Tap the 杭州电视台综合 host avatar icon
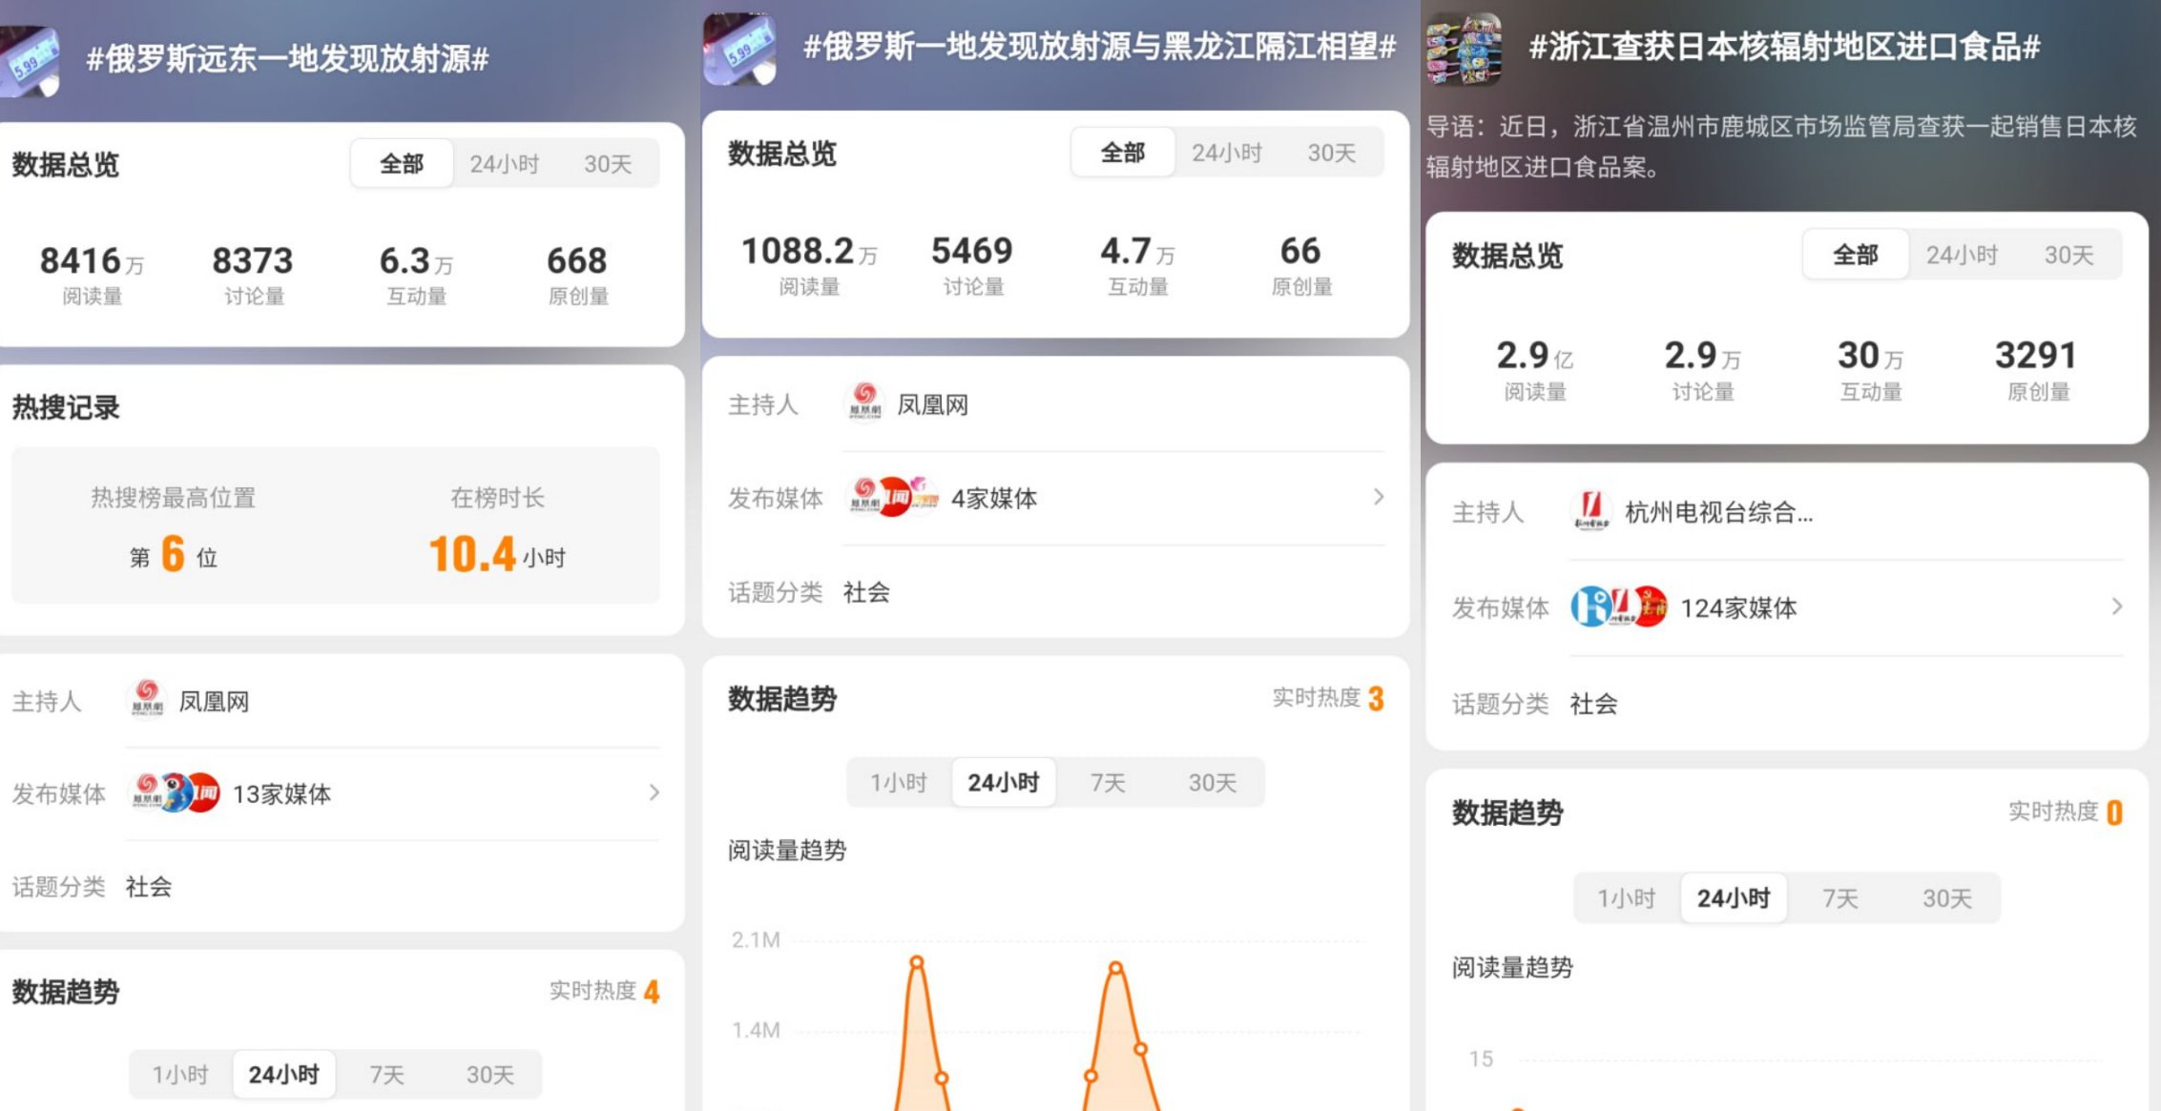 (1591, 511)
